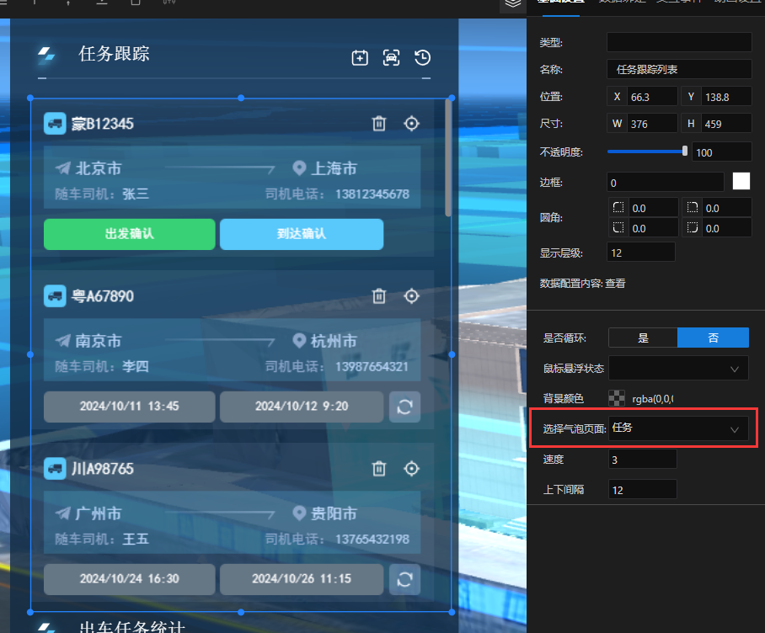The width and height of the screenshot is (765, 633).
Task: Open the 鼠标悬浮状态 dropdown
Action: coord(677,368)
